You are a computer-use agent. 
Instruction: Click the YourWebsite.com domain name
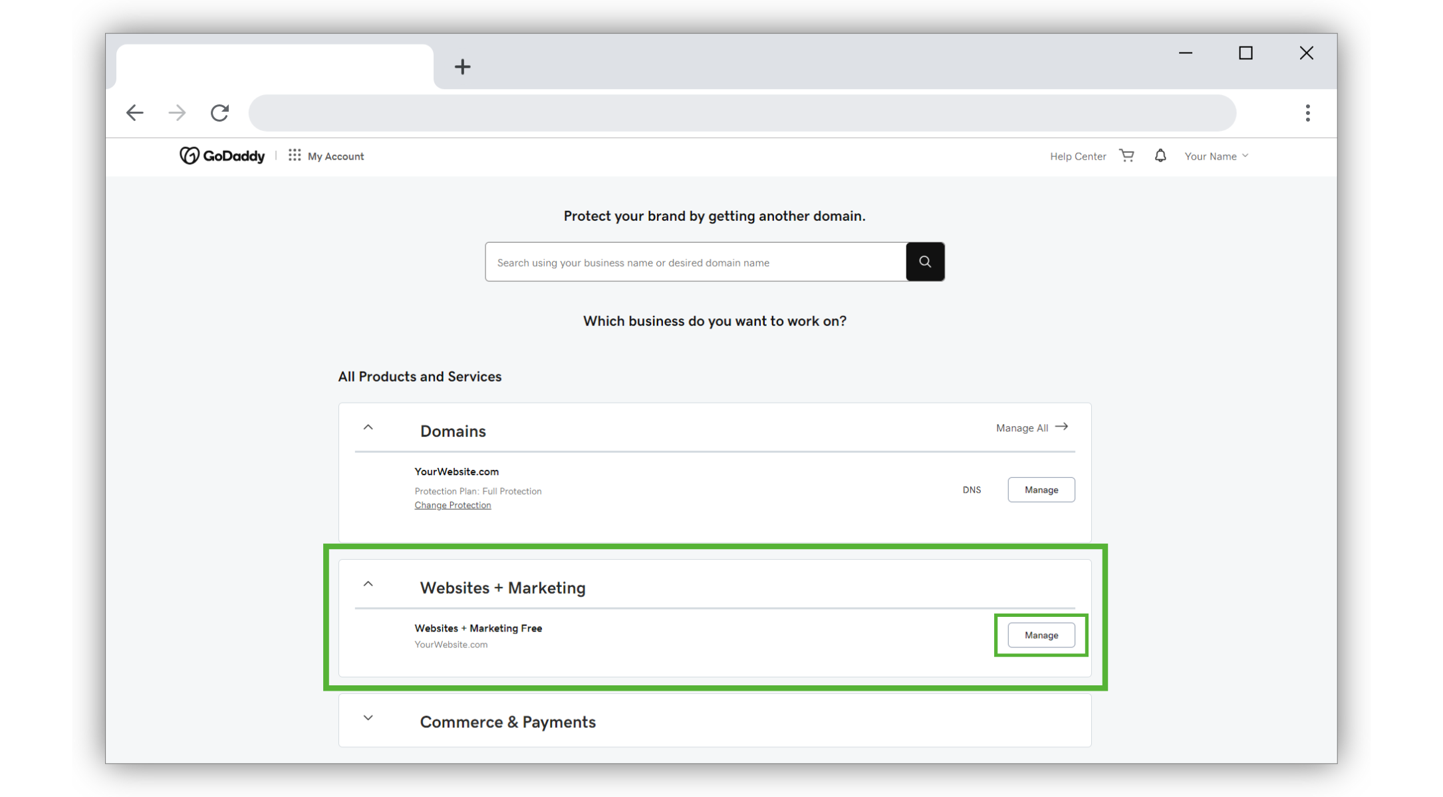click(x=457, y=472)
